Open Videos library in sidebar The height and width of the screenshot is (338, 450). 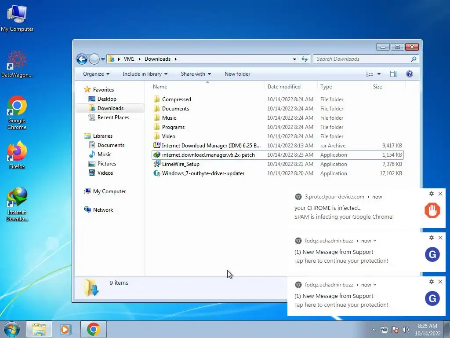(105, 173)
